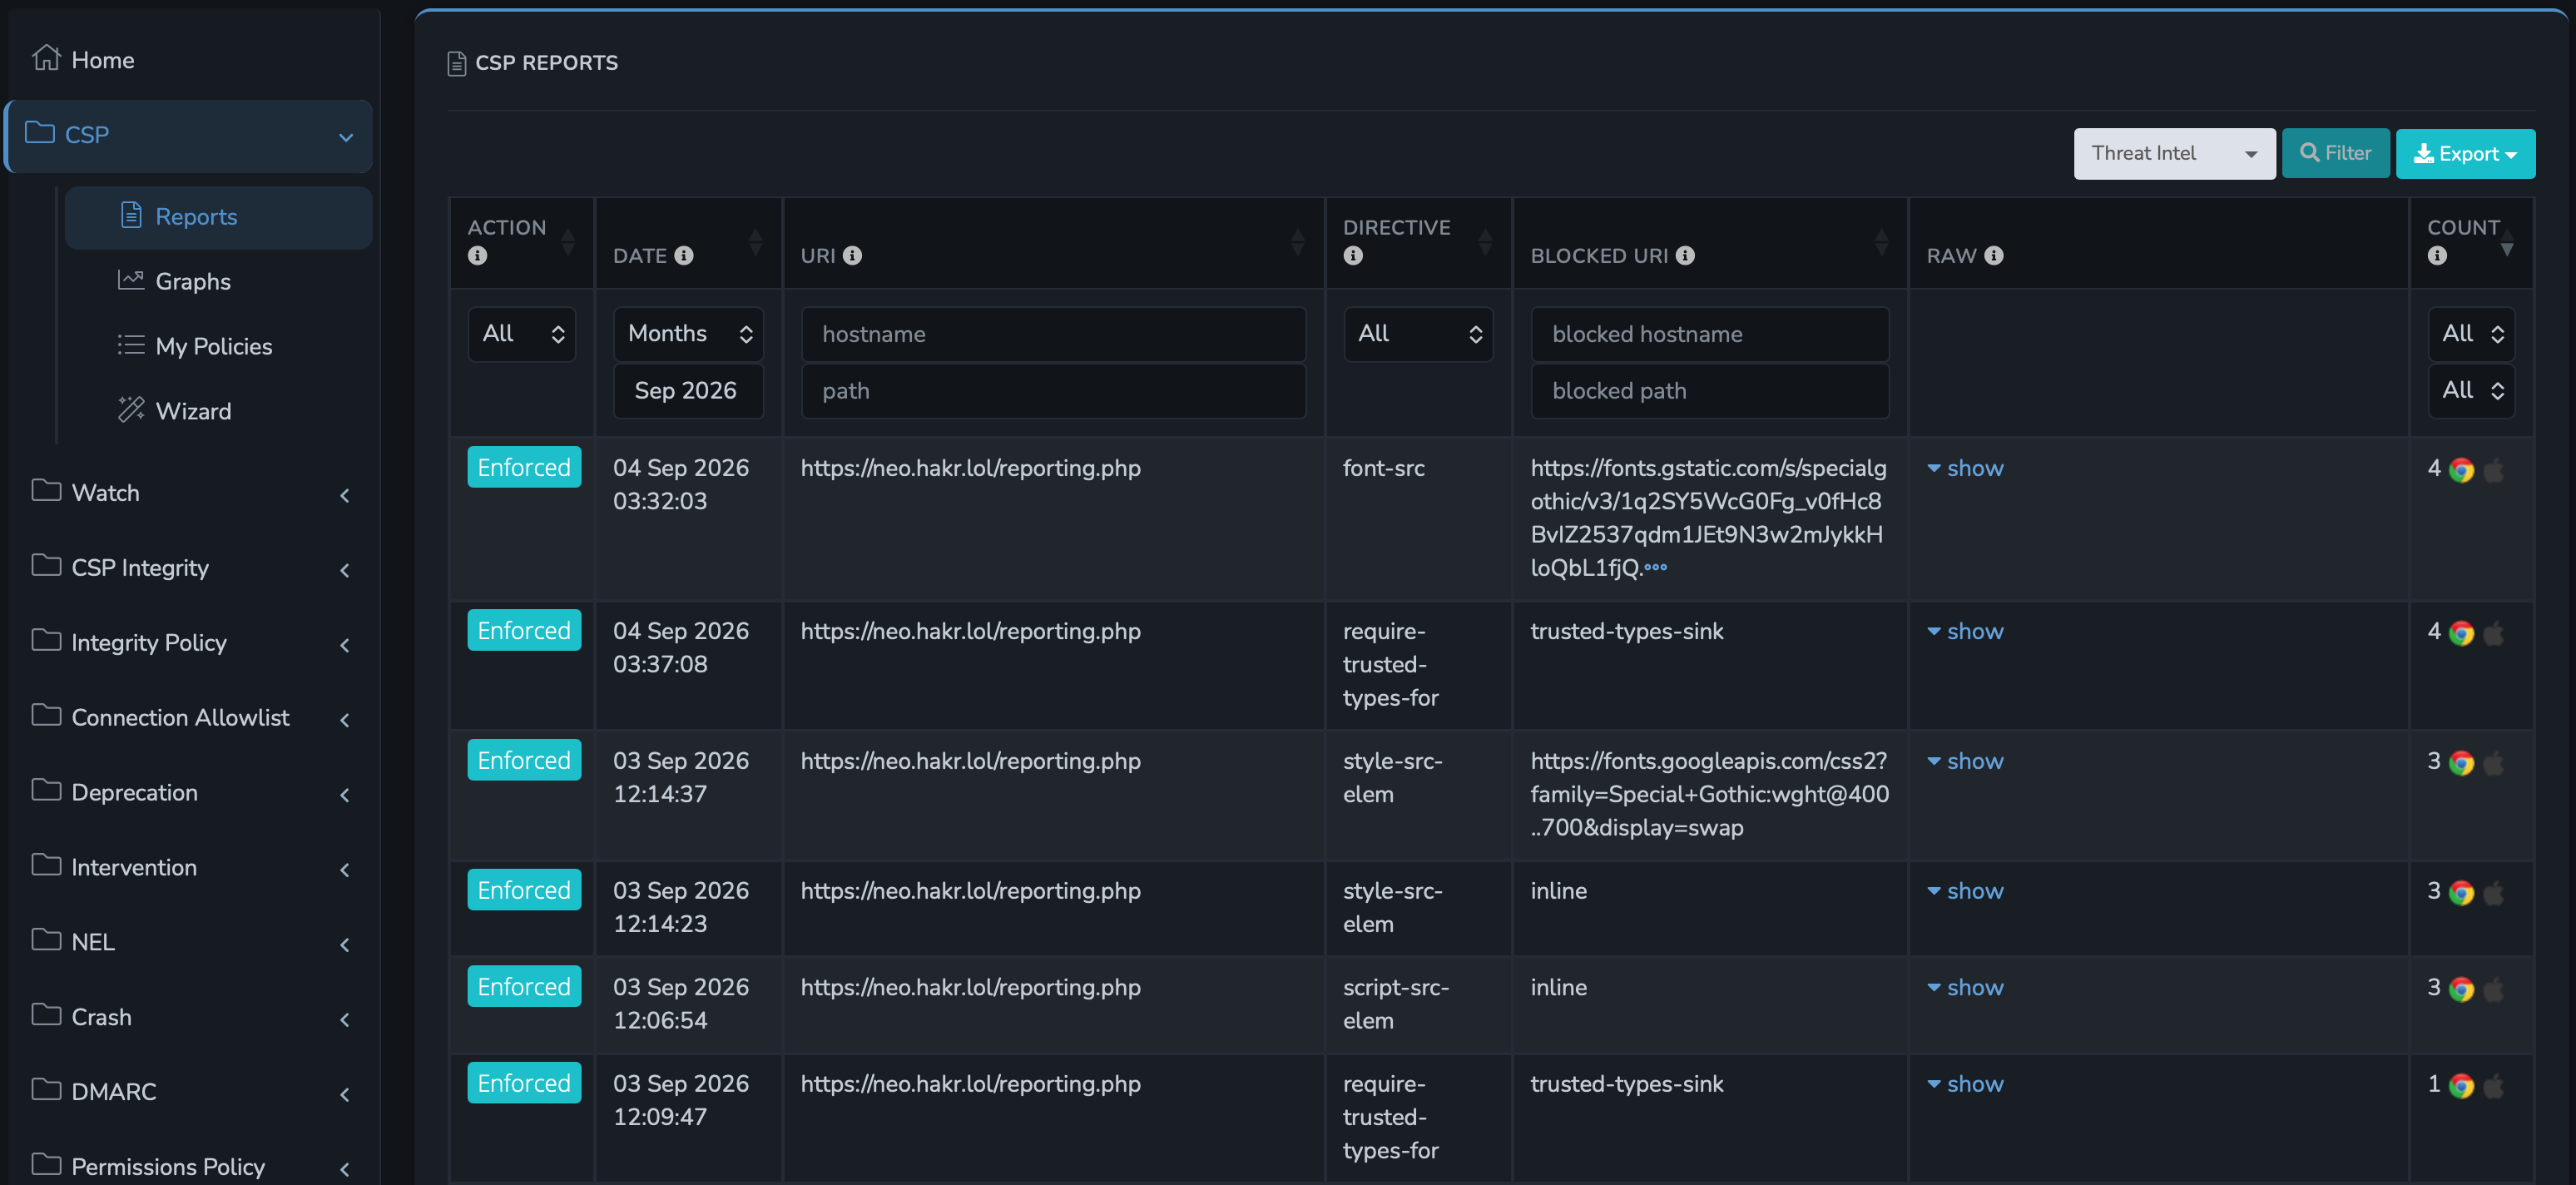Open the Threat Intel dropdown
This screenshot has width=2576, height=1185.
coord(2174,154)
